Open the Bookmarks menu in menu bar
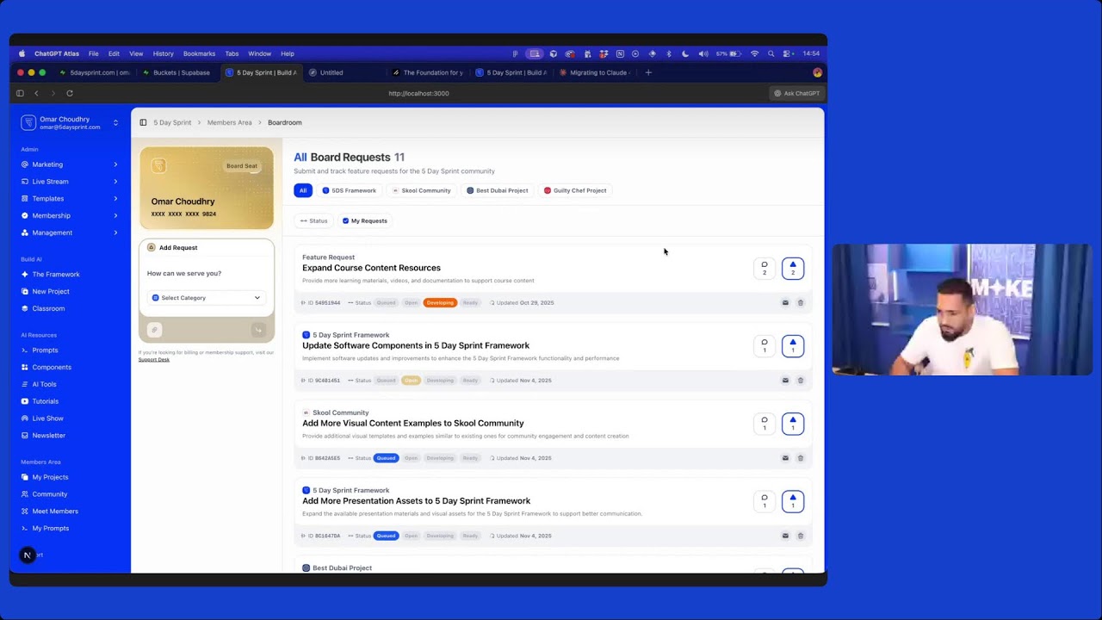Image resolution: width=1102 pixels, height=620 pixels. coord(199,53)
